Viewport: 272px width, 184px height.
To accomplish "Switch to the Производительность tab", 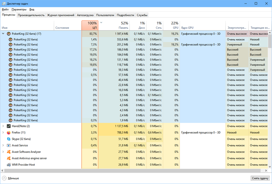I will 31,15.
